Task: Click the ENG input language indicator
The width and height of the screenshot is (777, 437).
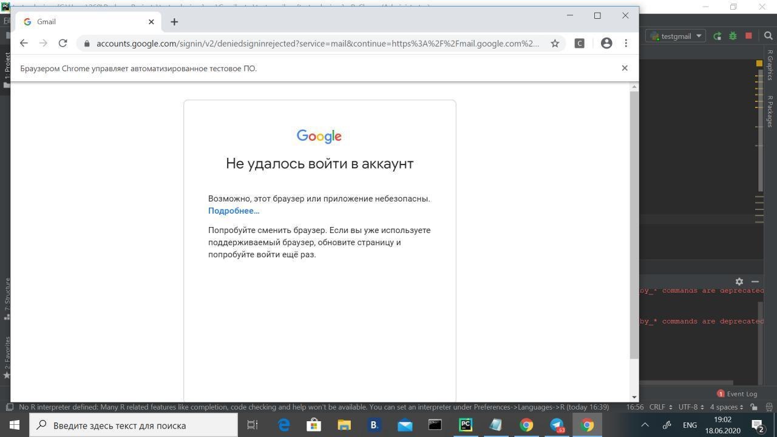Action: (x=690, y=425)
